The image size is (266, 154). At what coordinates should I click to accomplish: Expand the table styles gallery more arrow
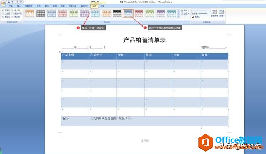tap(179, 17)
